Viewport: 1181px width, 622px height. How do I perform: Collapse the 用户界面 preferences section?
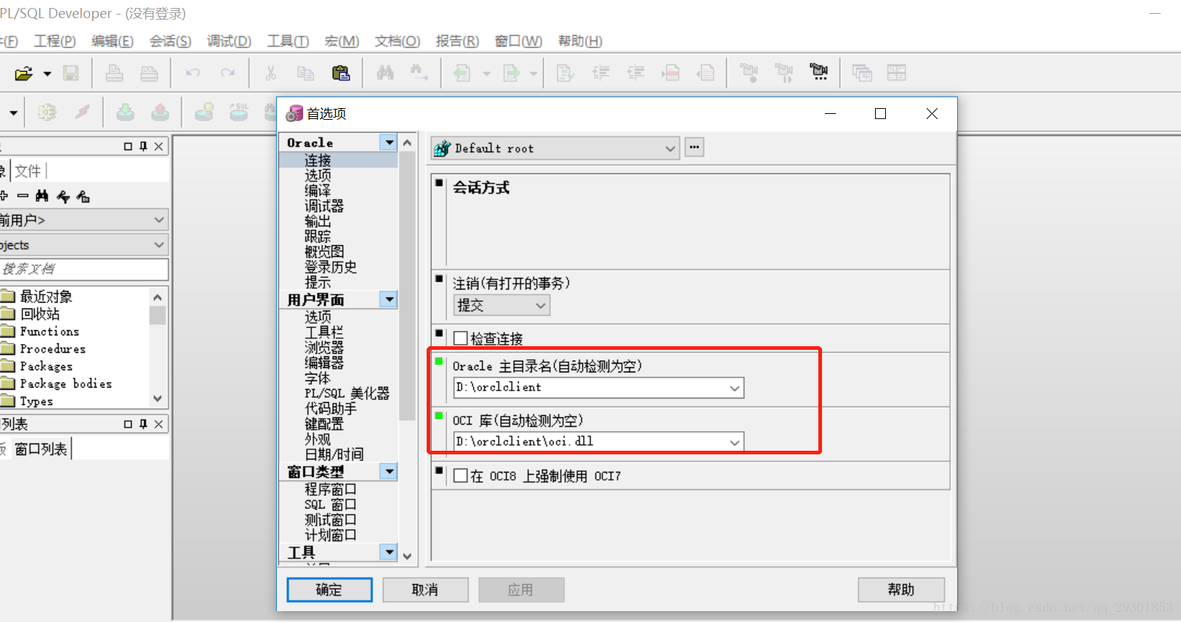click(x=389, y=300)
